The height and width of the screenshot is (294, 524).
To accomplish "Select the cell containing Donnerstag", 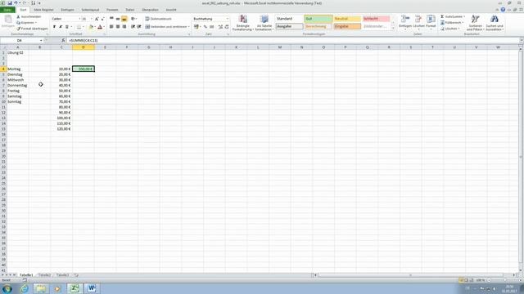I will [x=18, y=85].
